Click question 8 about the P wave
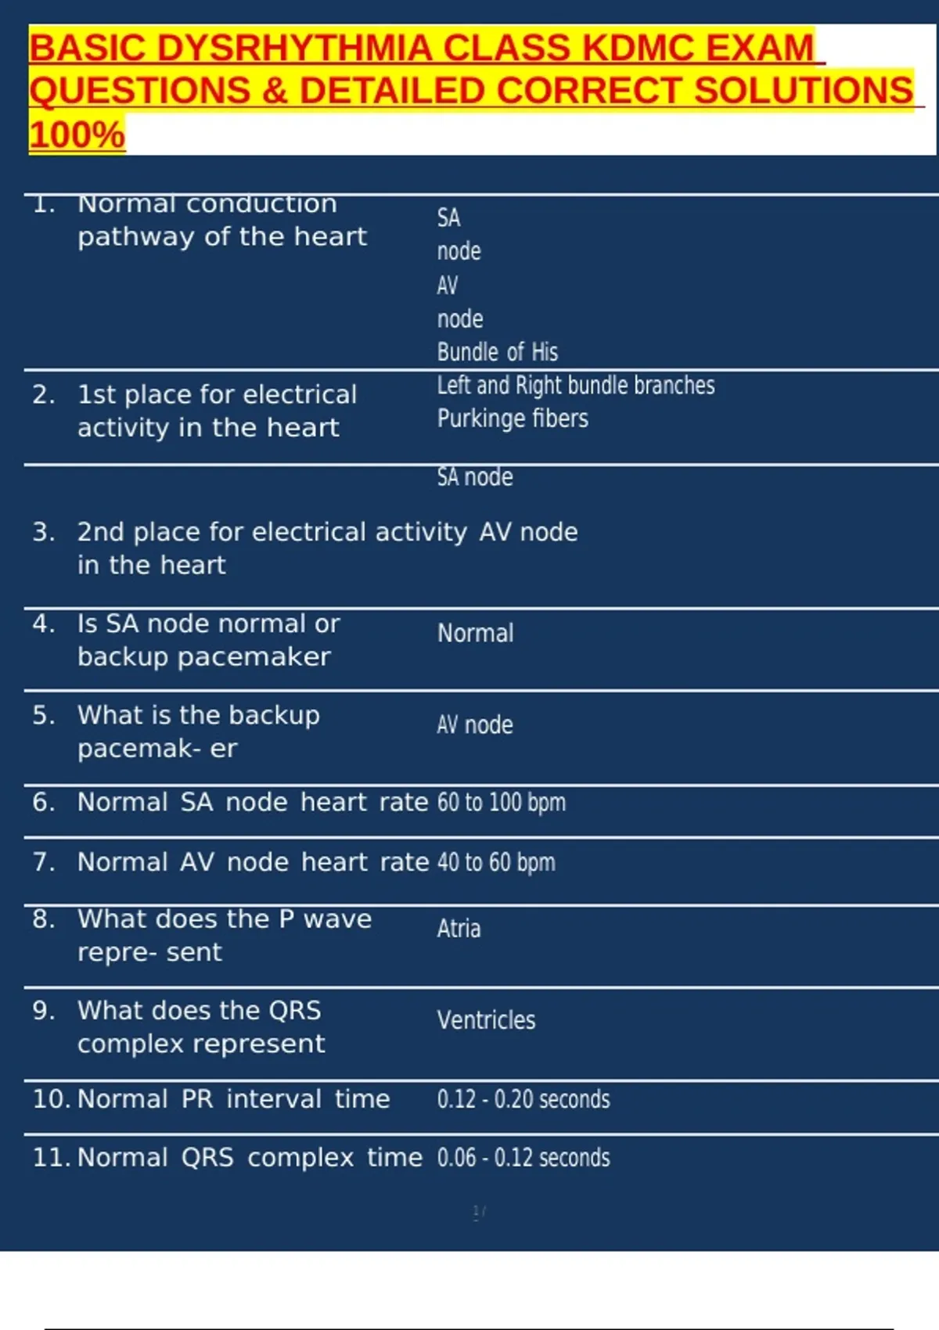Image resolution: width=939 pixels, height=1330 pixels. point(224,935)
